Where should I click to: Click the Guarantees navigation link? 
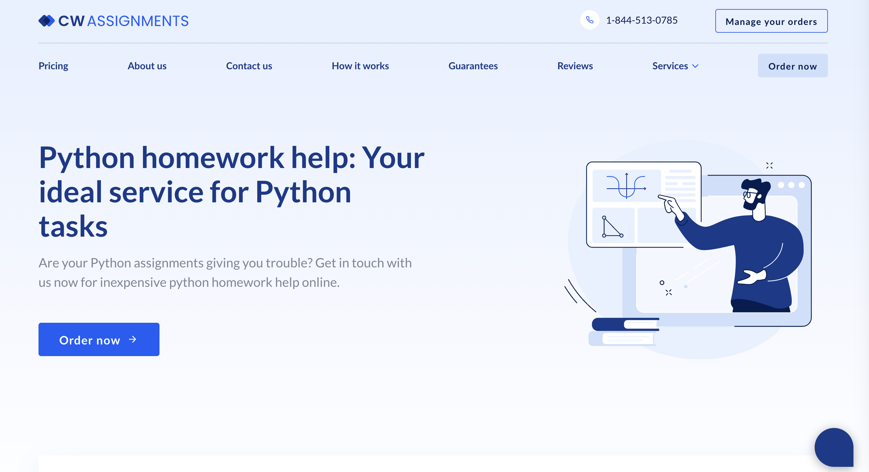coord(473,65)
